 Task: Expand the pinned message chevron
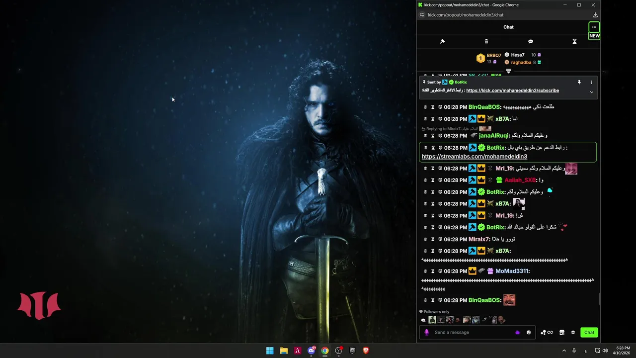(x=591, y=92)
